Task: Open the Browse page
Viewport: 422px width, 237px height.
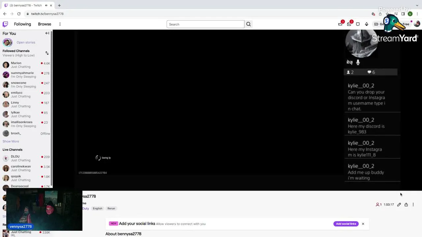Action: coord(45,24)
